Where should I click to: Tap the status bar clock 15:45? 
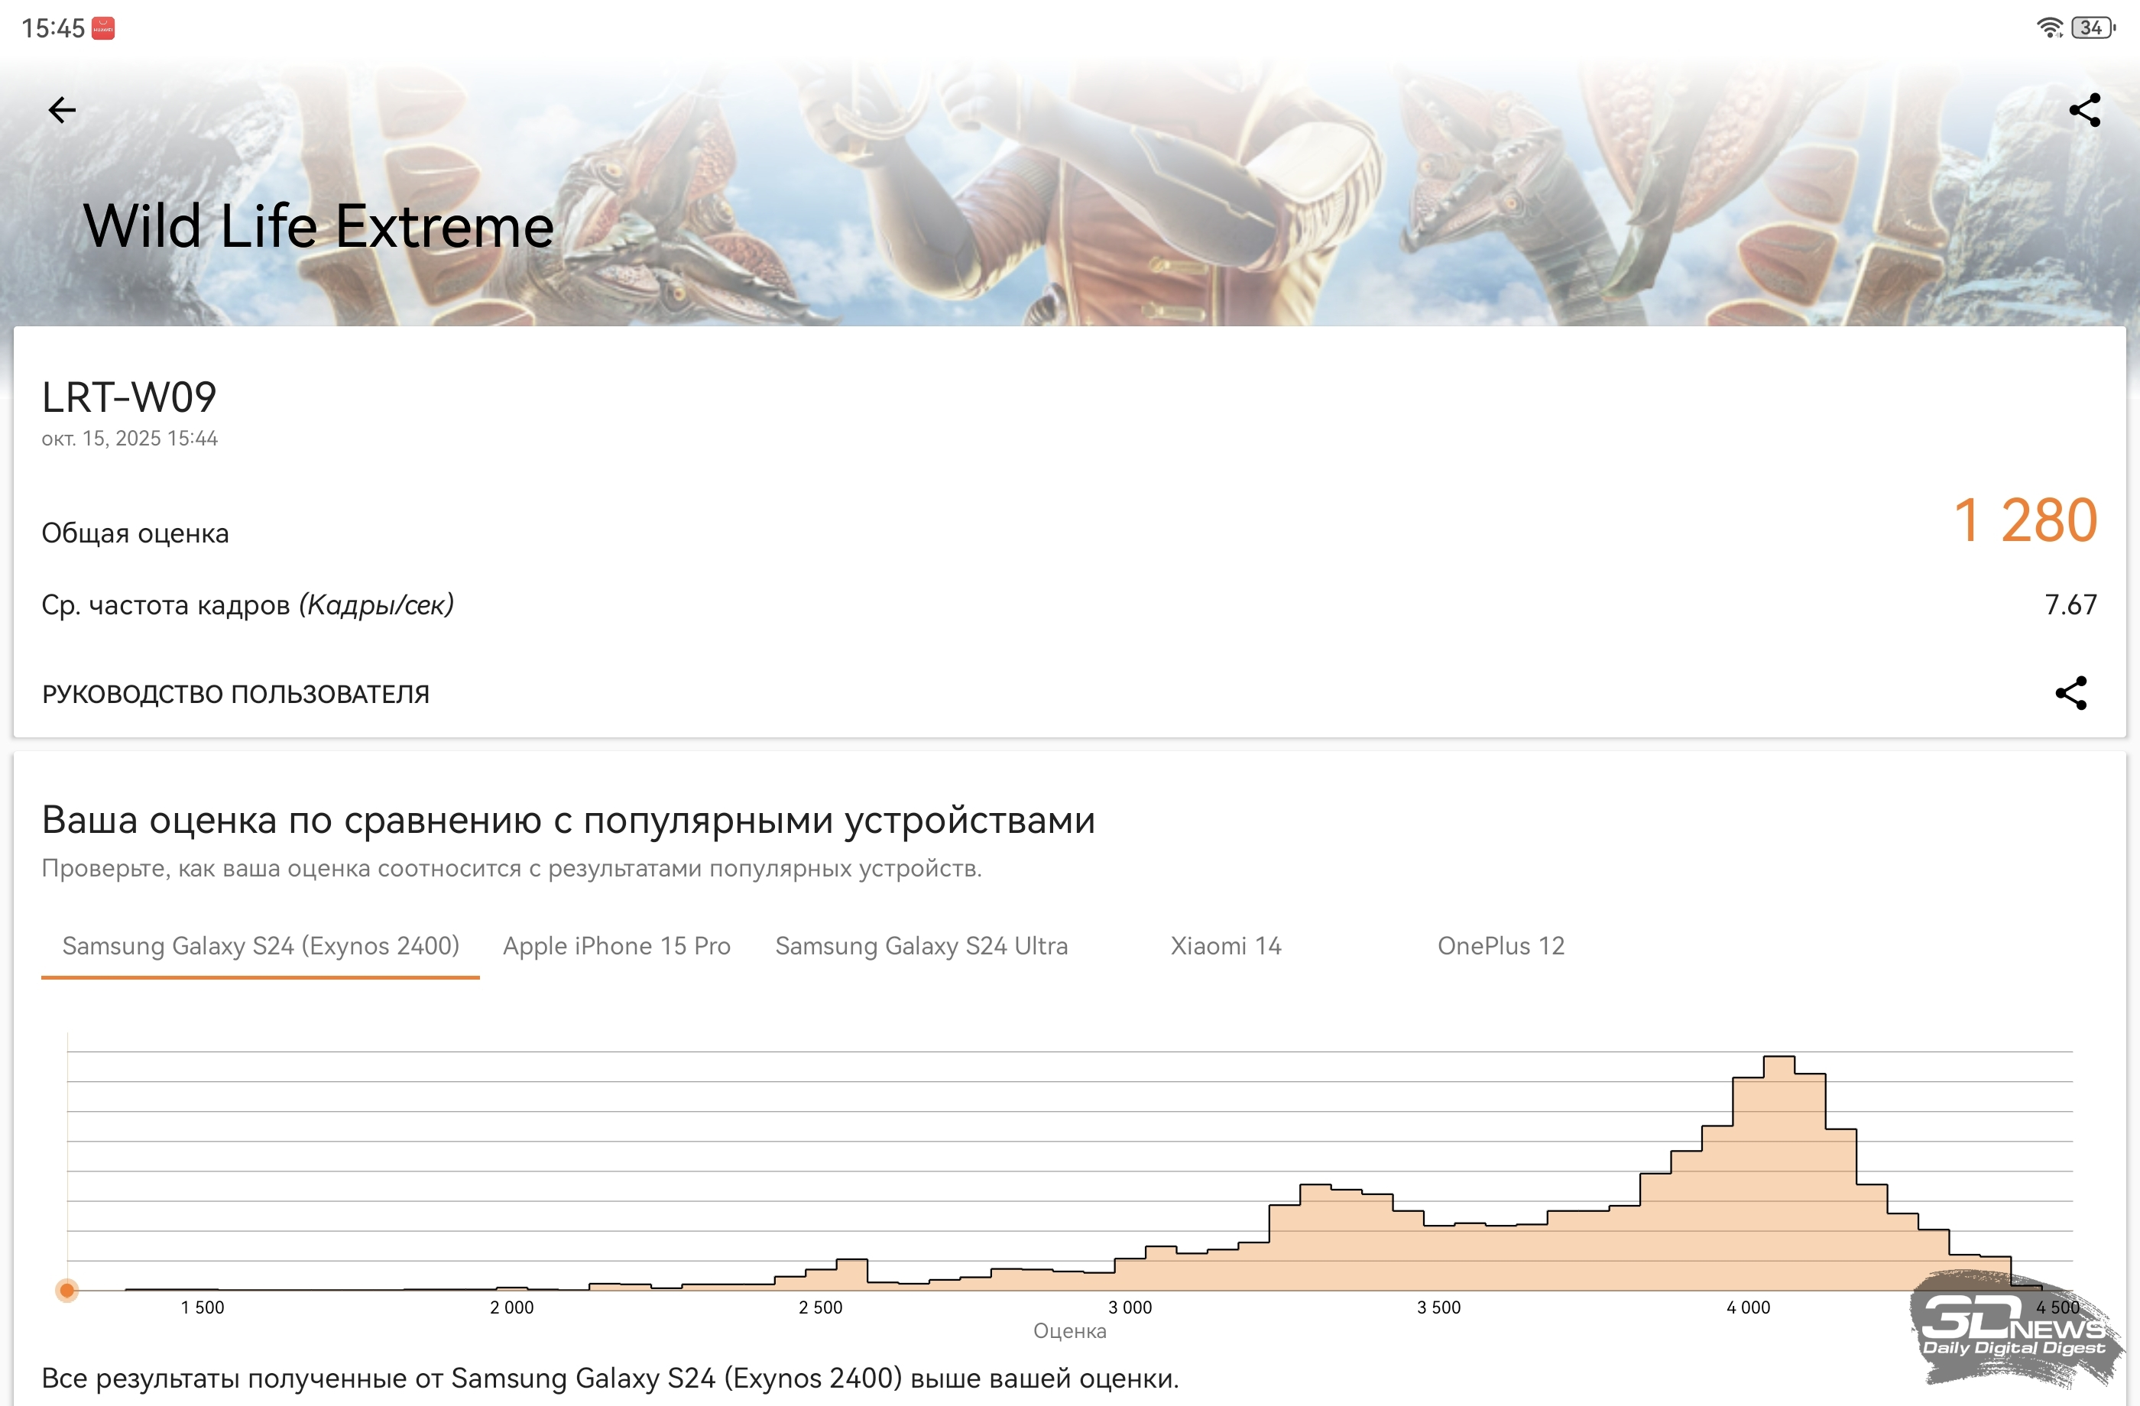click(x=53, y=29)
